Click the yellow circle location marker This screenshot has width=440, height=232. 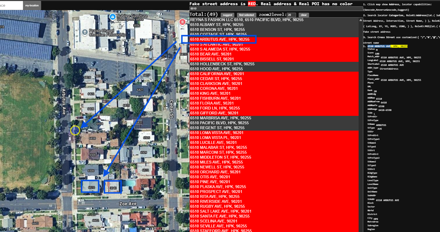75,130
